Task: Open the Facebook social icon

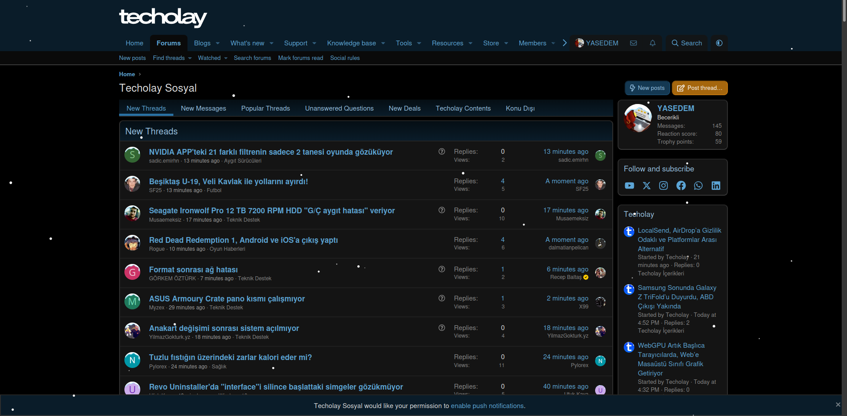Action: (681, 186)
